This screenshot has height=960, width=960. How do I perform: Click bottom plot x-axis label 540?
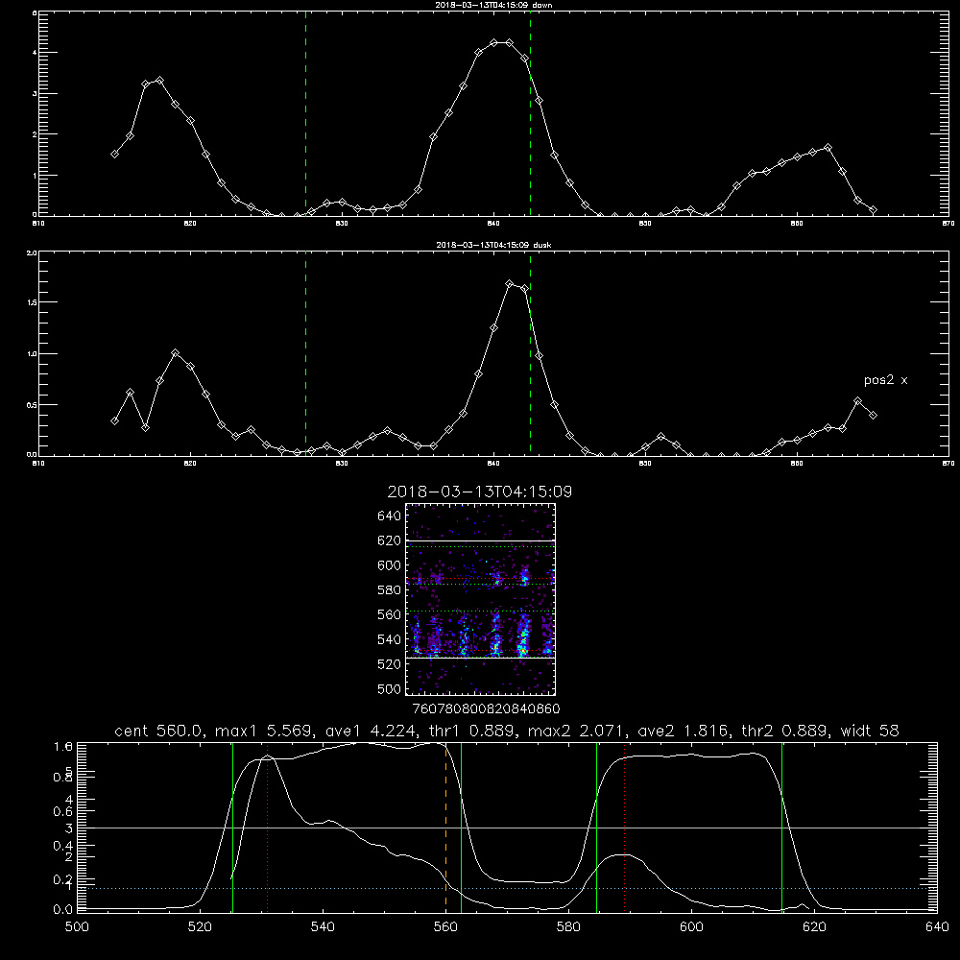(323, 927)
